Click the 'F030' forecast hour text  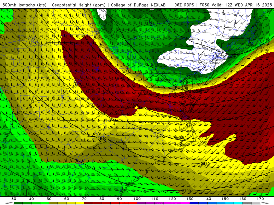pos(204,5)
